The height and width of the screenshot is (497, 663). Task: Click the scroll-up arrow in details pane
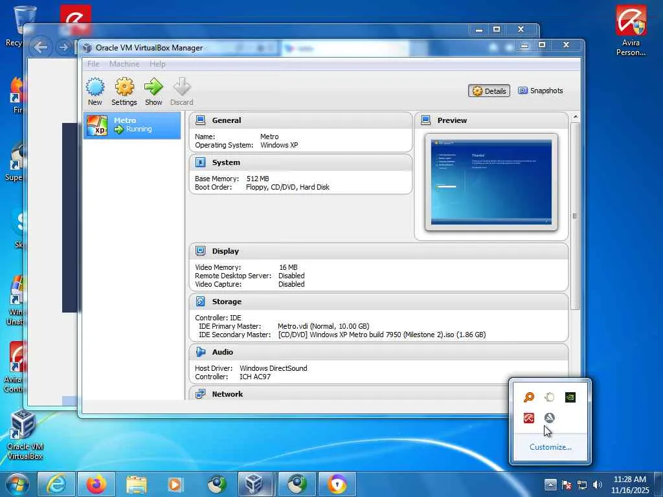coord(575,116)
